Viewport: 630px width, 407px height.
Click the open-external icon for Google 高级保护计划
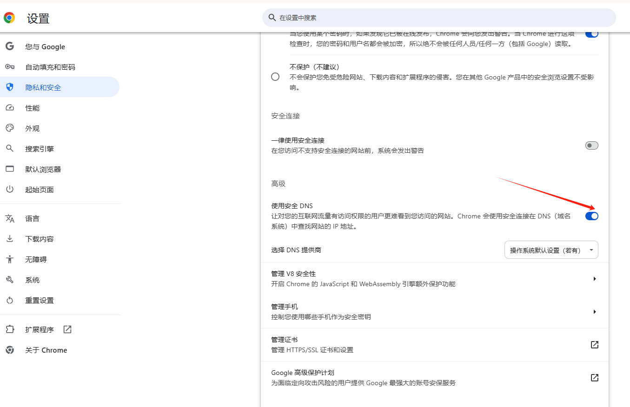coord(594,378)
